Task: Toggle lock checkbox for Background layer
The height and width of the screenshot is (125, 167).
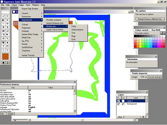Action: pyautogui.click(x=123, y=104)
